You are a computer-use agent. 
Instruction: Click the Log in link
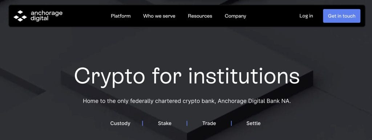[x=306, y=16]
